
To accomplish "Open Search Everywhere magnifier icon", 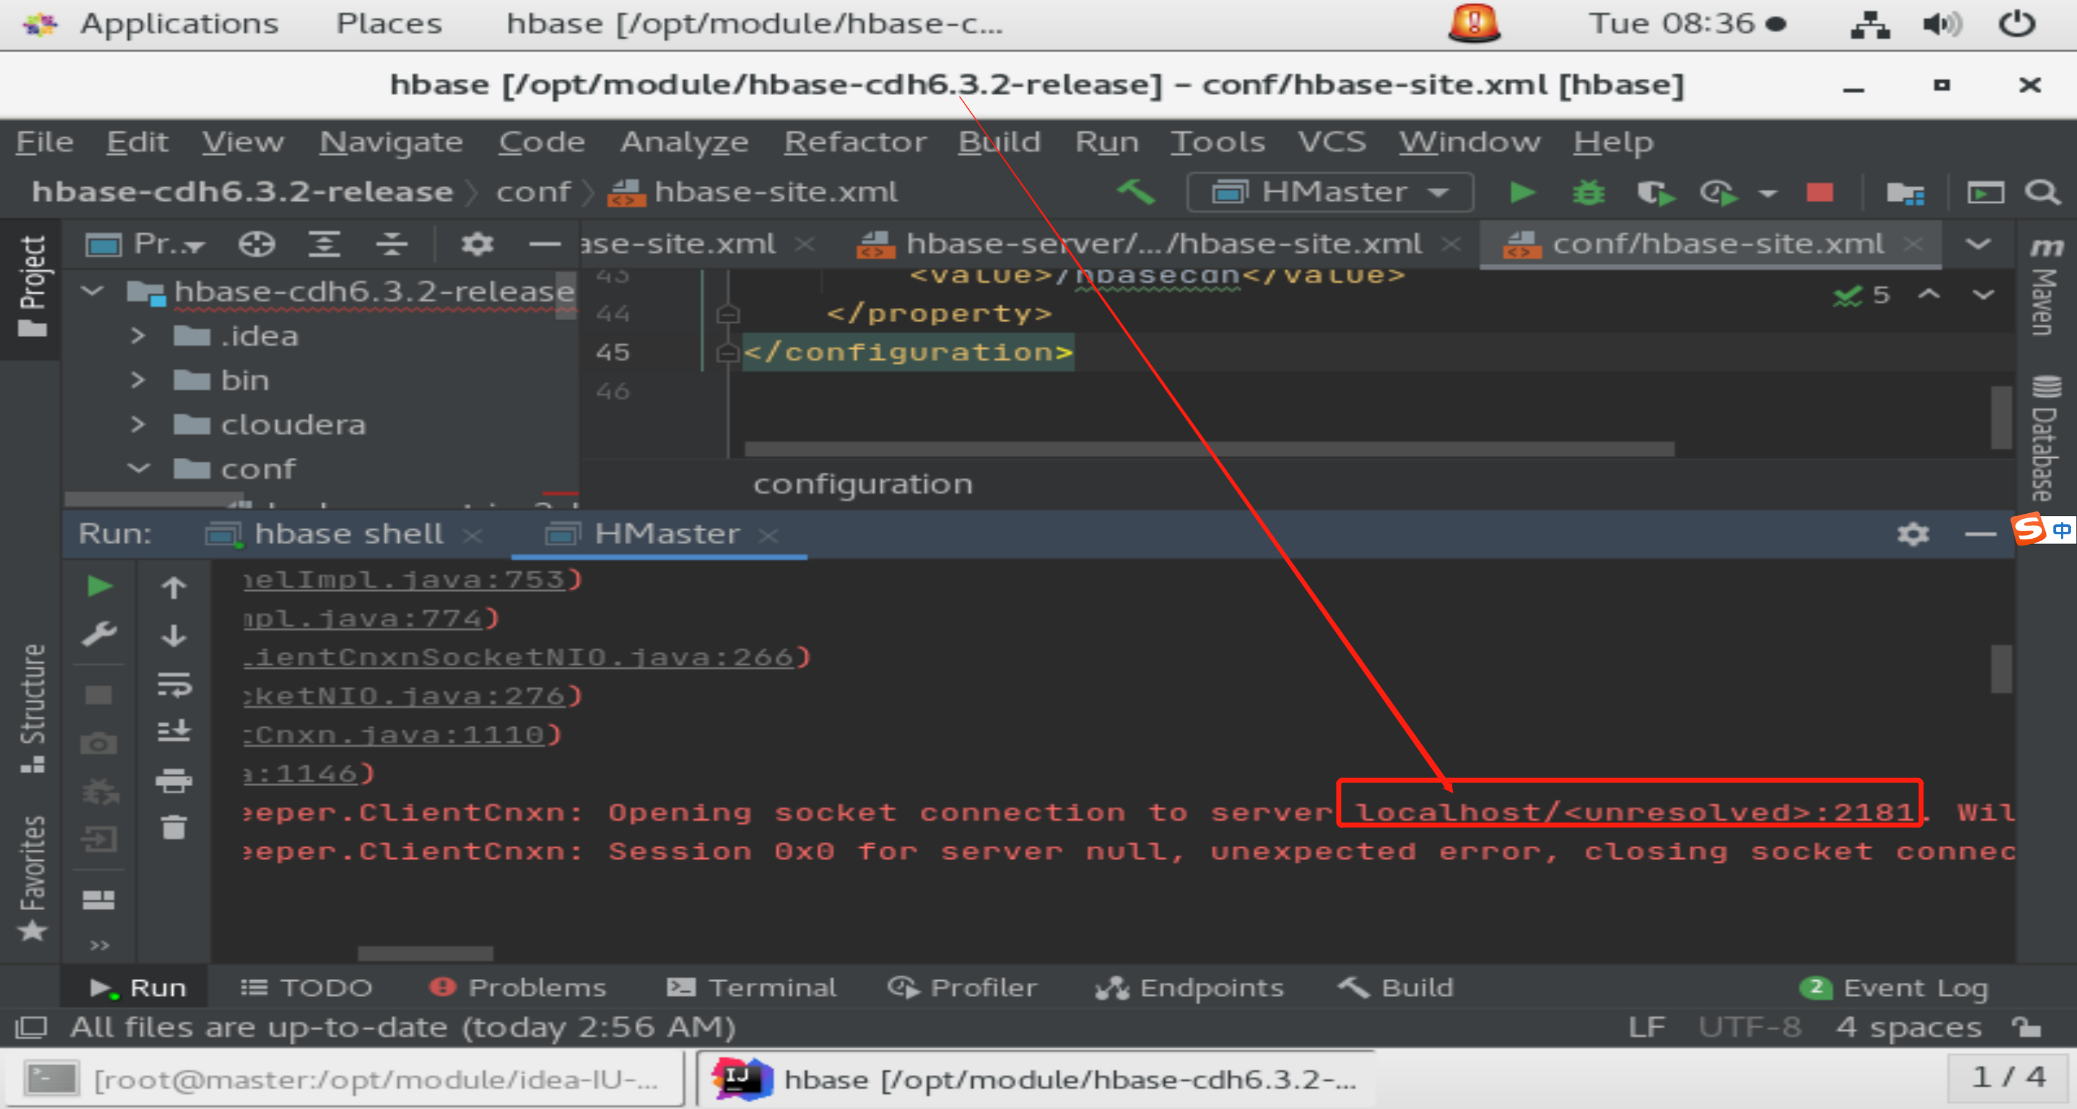I will (2043, 193).
